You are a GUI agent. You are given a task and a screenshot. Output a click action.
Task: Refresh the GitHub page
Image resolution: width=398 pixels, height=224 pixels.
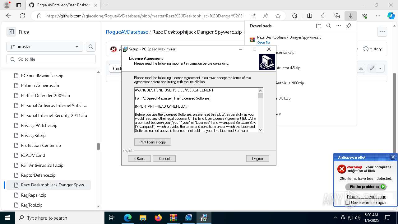[x=22, y=16]
